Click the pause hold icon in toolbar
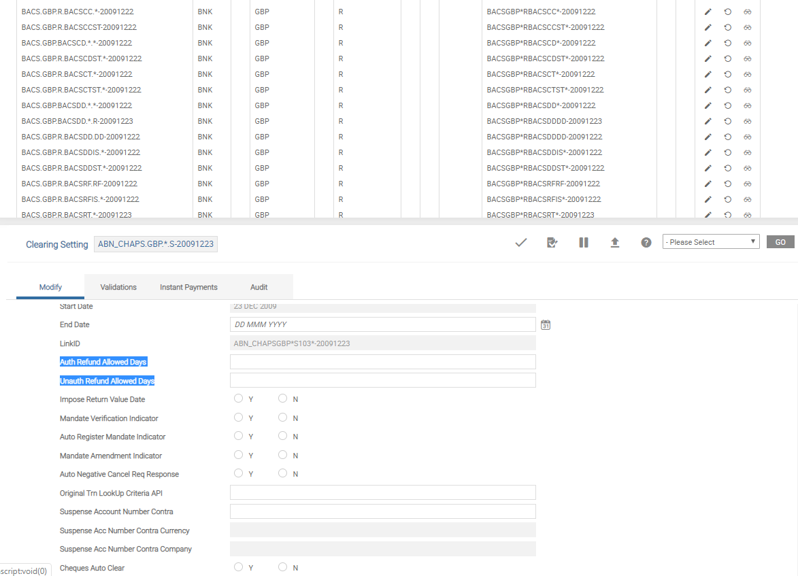Screen dimensions: 798x576 point(584,243)
